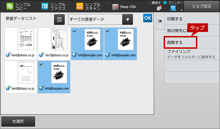Tap the プリンター status indicator
Image resolution: width=220 pixels, height=129 pixels.
[173, 3]
